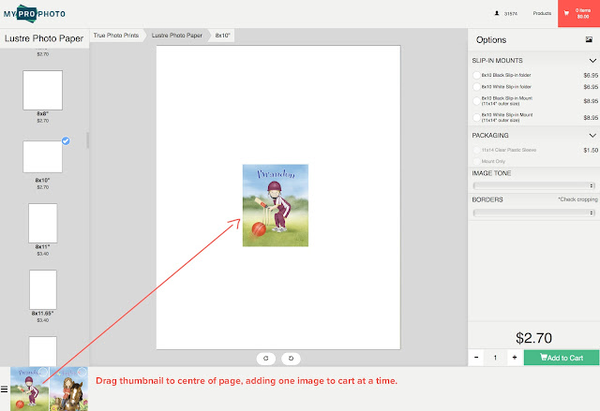Go to Lustre Photo Paper breadcrumb
The width and height of the screenshot is (600, 411).
point(177,36)
